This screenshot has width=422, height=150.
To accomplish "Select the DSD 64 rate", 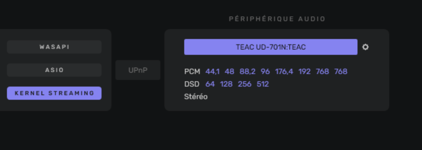I will 210,84.
